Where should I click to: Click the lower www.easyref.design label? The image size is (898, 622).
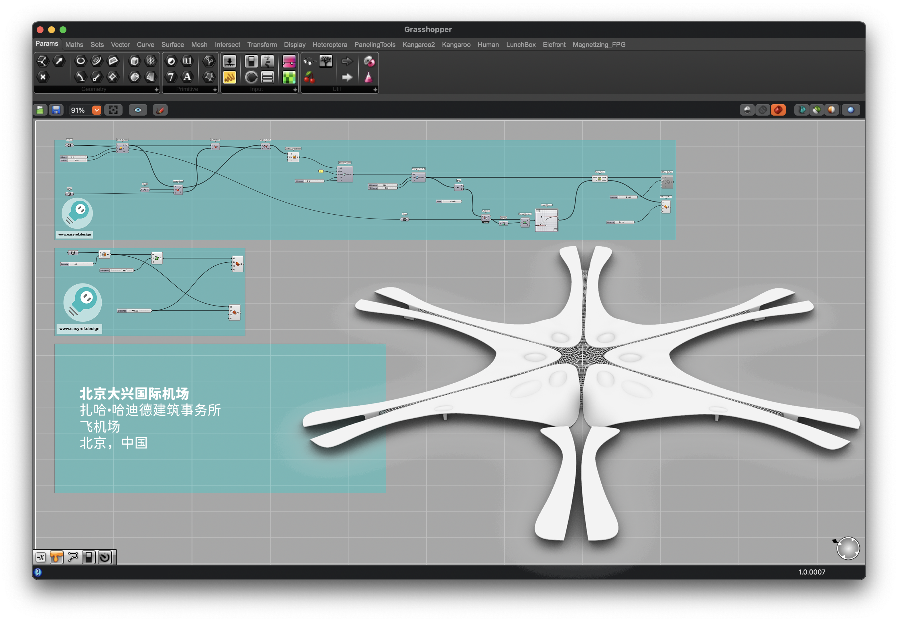(79, 328)
